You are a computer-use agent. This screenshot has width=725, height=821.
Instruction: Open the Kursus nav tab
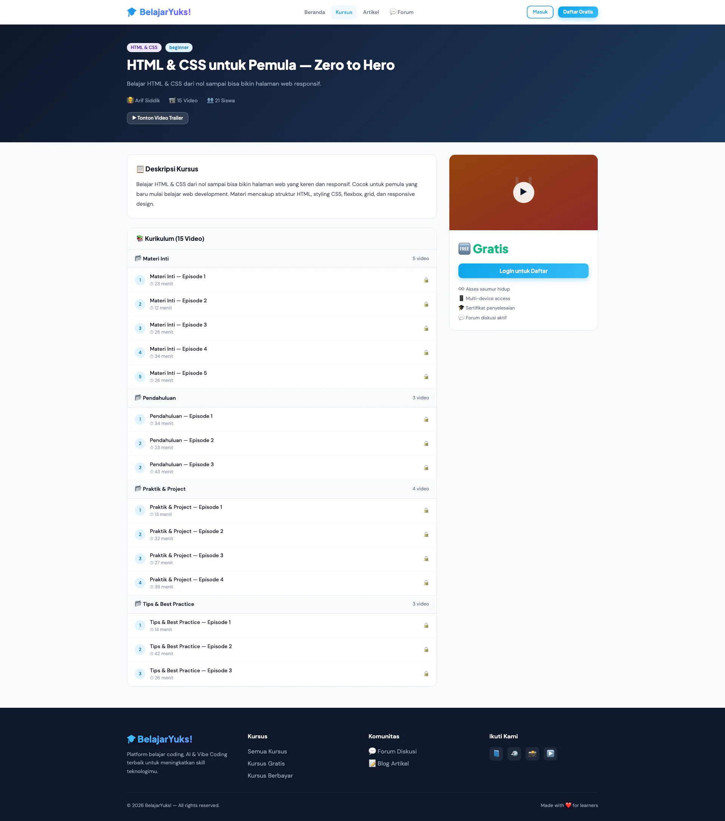[x=344, y=12]
